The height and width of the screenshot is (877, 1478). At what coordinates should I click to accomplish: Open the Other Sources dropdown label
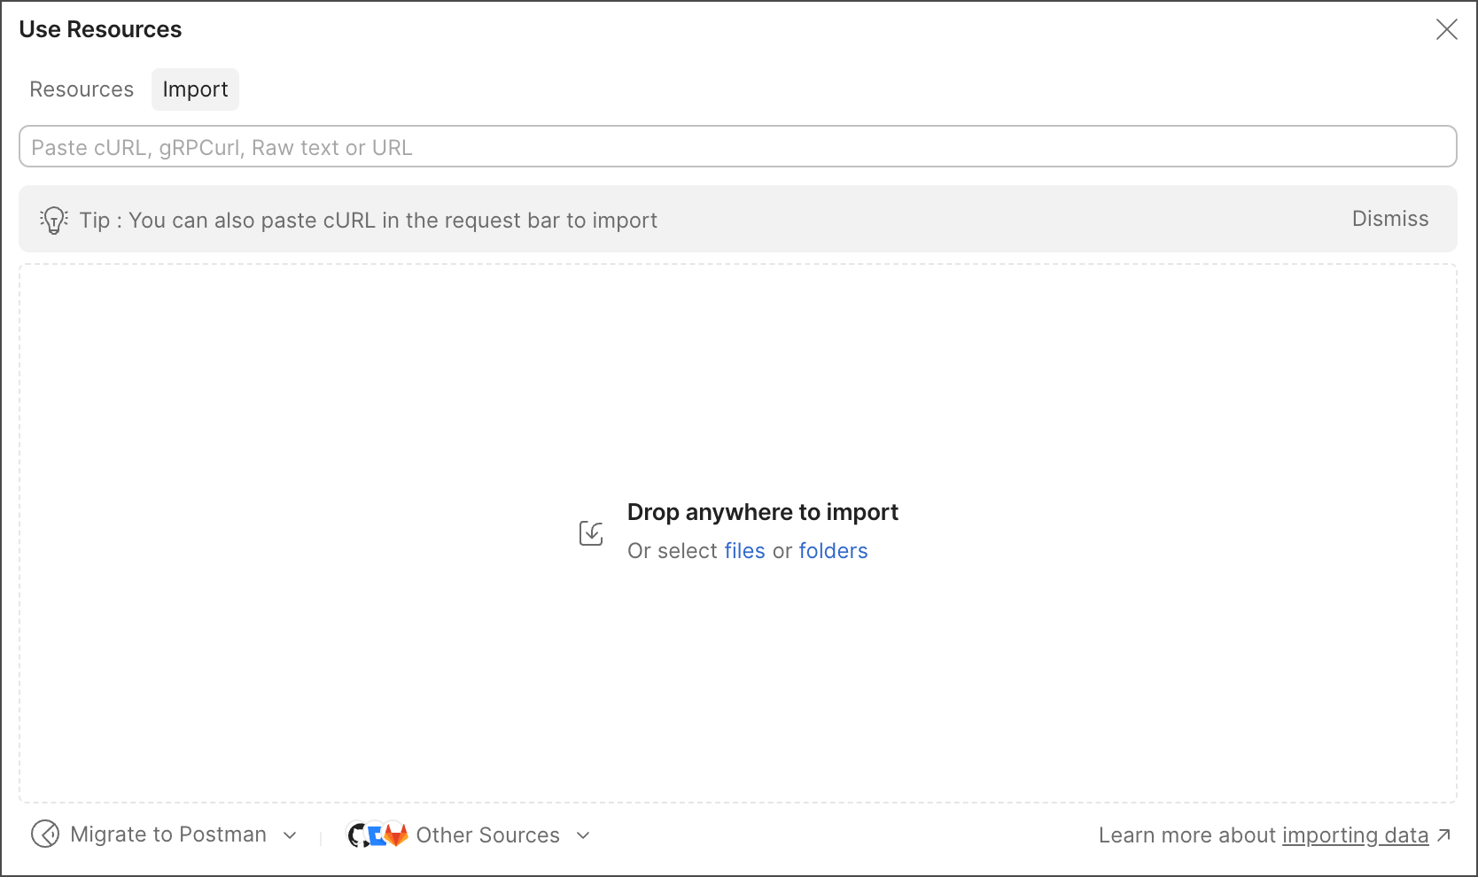tap(487, 835)
